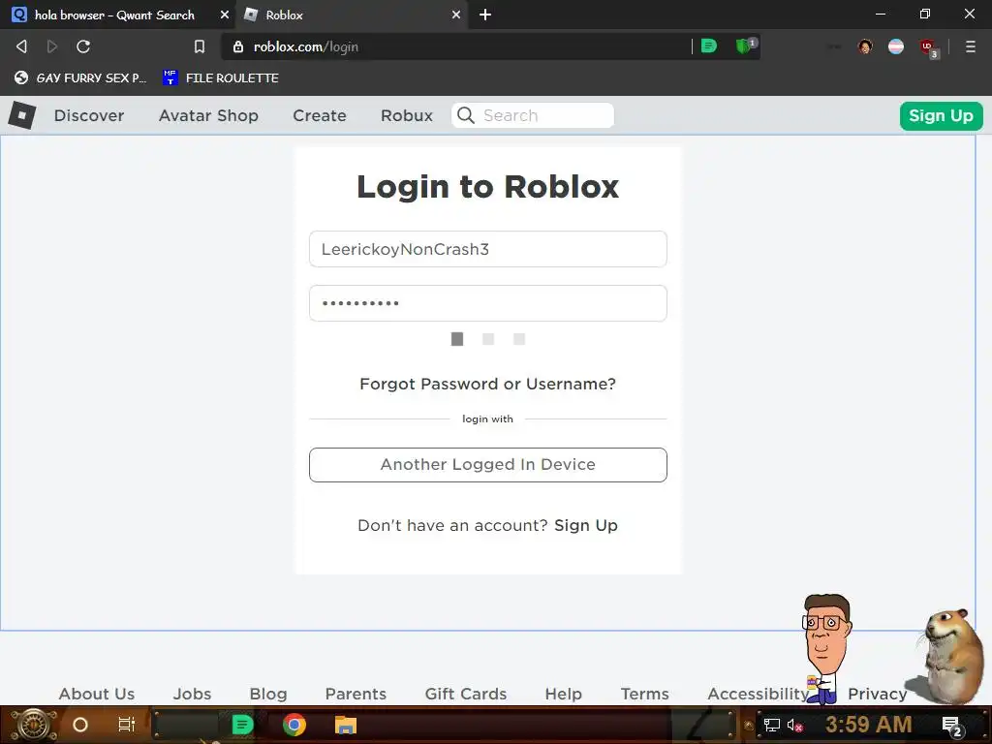Click Another Logged In Device button
The image size is (992, 744).
pos(488,465)
